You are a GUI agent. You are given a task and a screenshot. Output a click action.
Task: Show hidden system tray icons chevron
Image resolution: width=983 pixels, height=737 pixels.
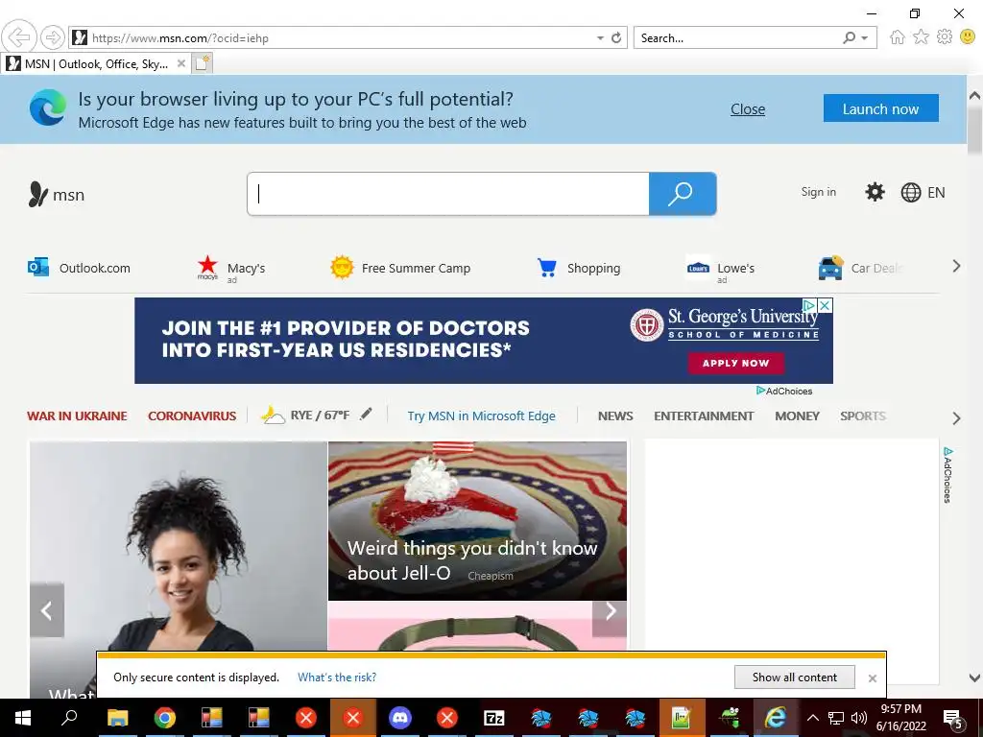tap(812, 718)
